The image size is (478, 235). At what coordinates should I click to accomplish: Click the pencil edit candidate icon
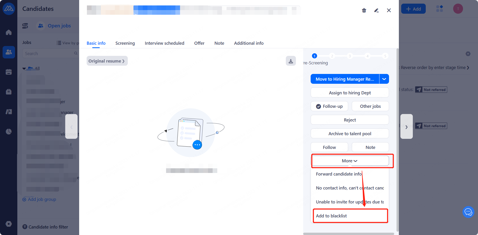(x=376, y=10)
